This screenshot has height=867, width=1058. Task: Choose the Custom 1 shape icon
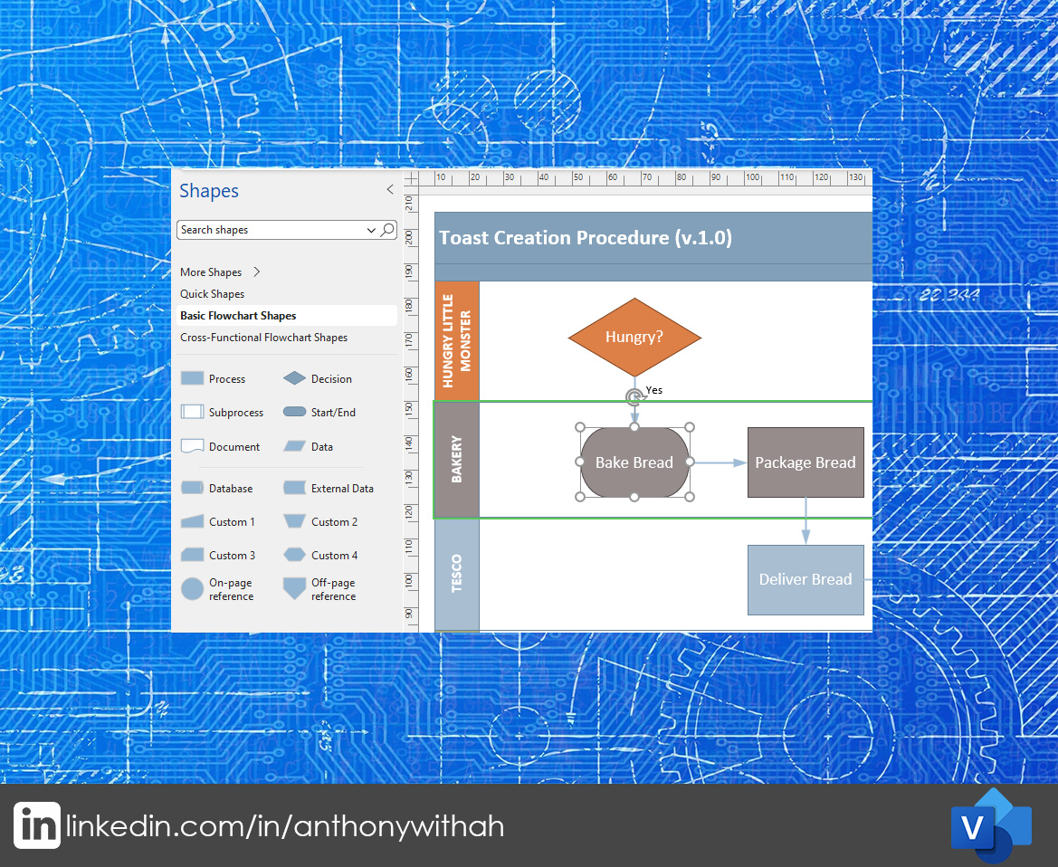[x=192, y=521]
